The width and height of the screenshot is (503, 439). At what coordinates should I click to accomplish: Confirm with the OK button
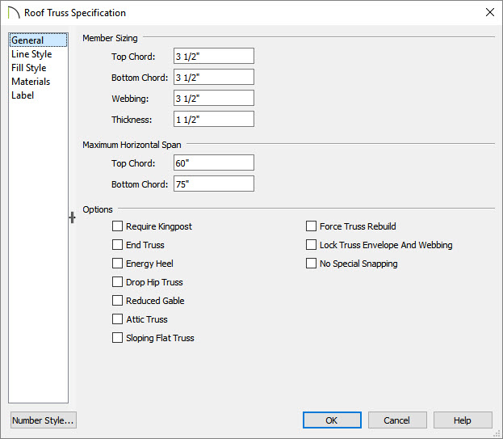(x=332, y=420)
